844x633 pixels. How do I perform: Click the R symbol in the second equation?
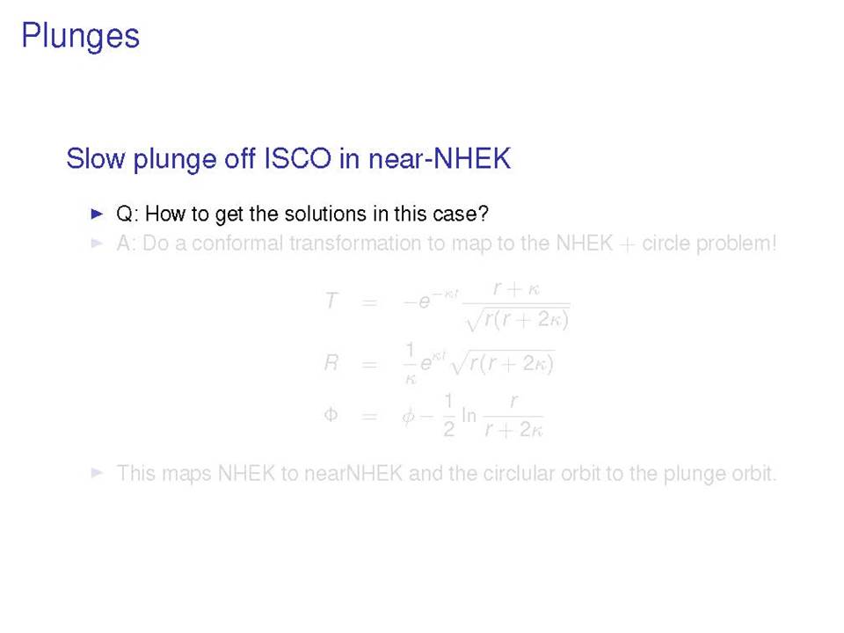tap(331, 362)
